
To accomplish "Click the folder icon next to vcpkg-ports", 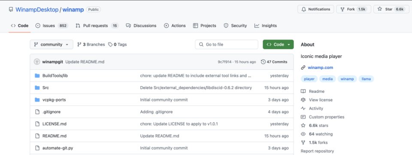I will pyautogui.click(x=37, y=100).
